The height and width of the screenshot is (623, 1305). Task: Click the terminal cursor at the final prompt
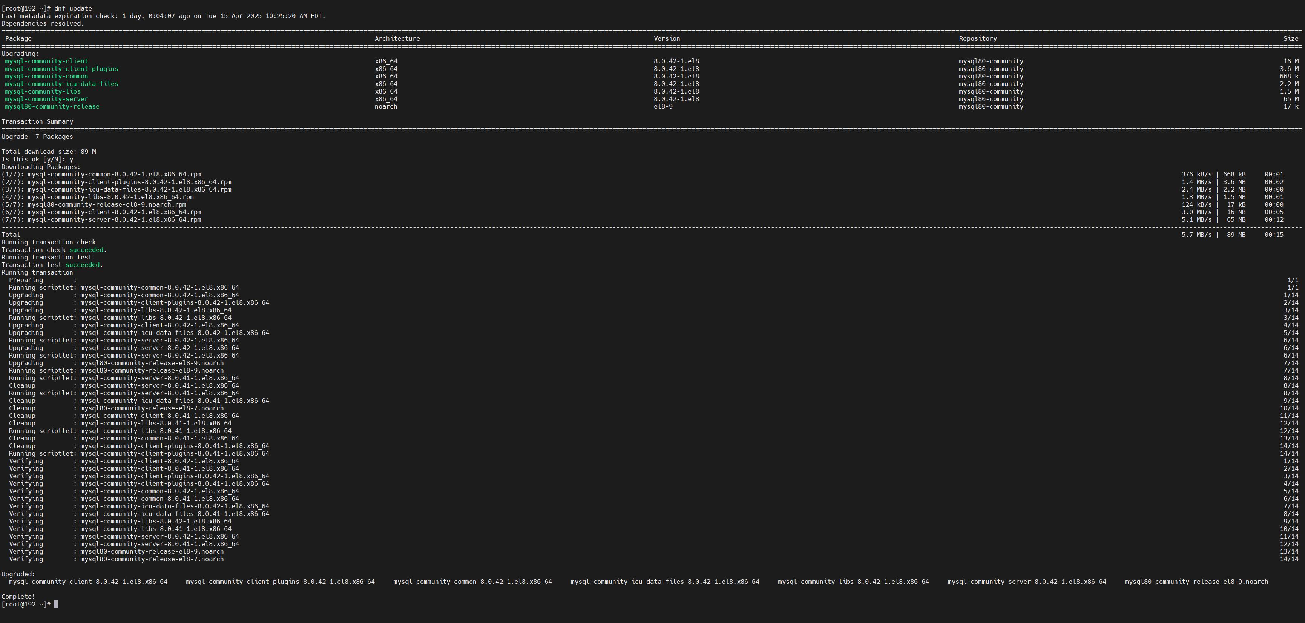(56, 604)
